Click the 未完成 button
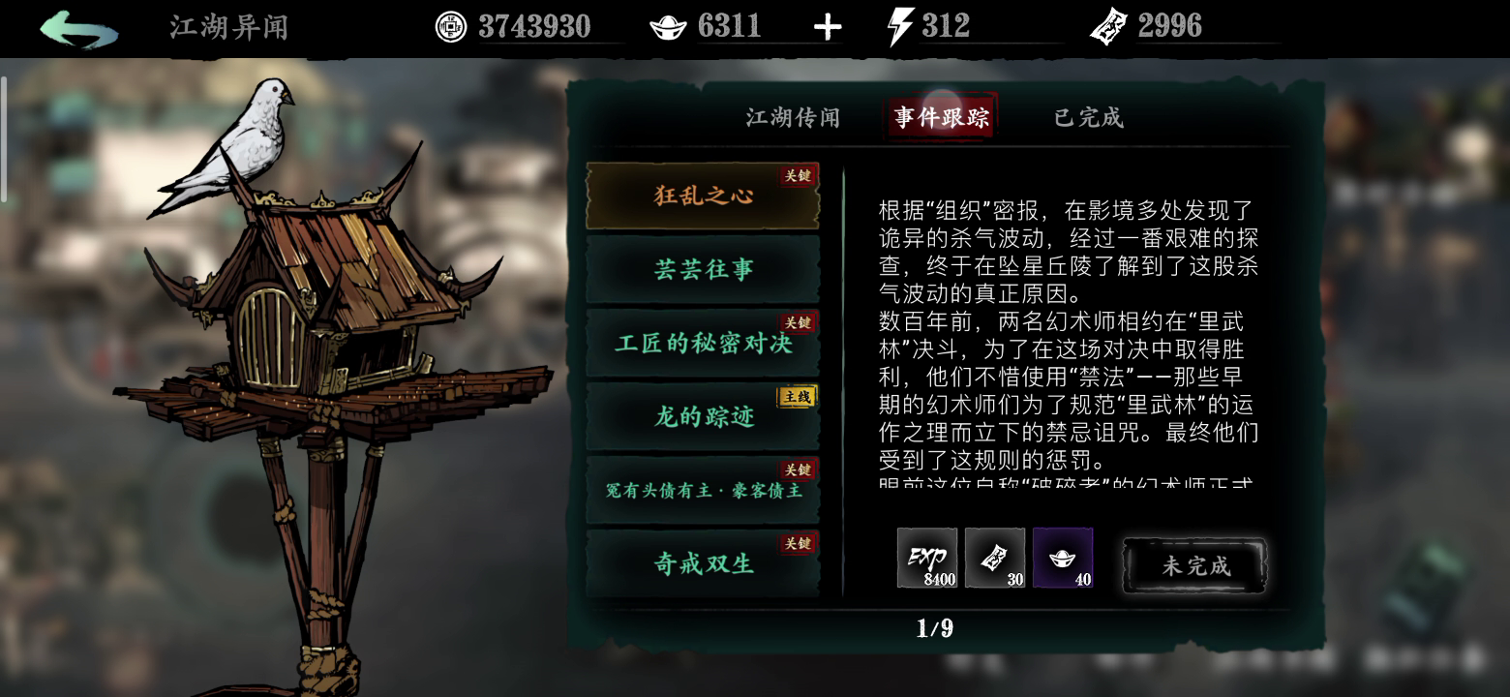The height and width of the screenshot is (697, 1510). click(x=1194, y=565)
